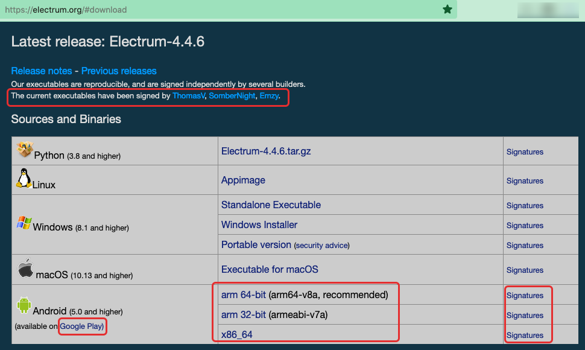Download the Windows Installer

coord(259,224)
